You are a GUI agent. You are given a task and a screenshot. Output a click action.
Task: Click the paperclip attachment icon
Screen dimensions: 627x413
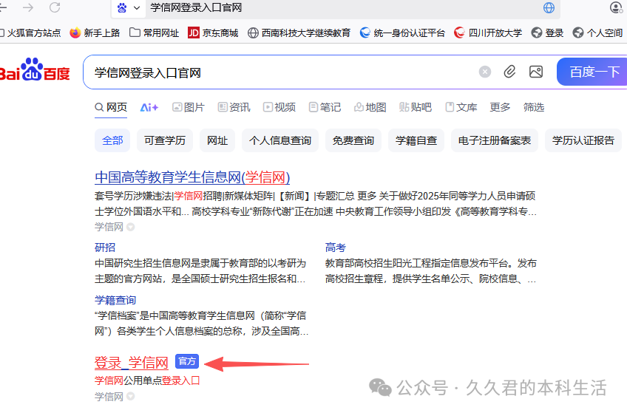point(509,72)
